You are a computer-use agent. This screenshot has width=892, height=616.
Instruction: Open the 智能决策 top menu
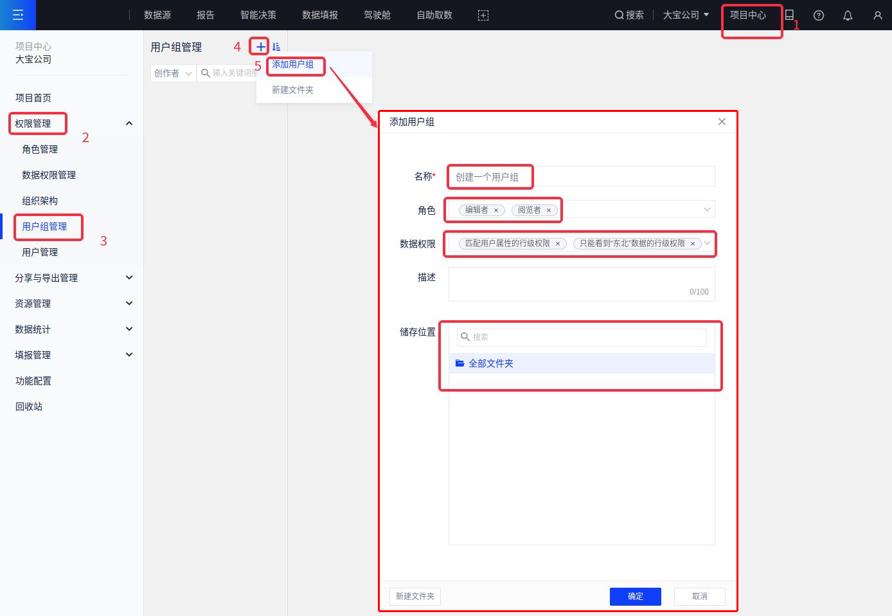point(258,15)
